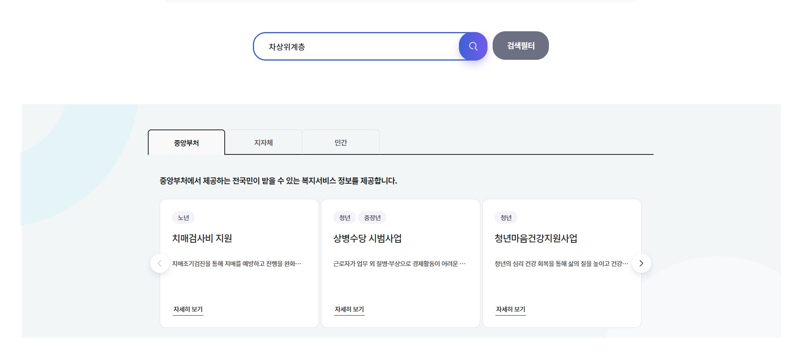Click the magnifier search icon button
The width and height of the screenshot is (799, 354).
[x=473, y=46]
